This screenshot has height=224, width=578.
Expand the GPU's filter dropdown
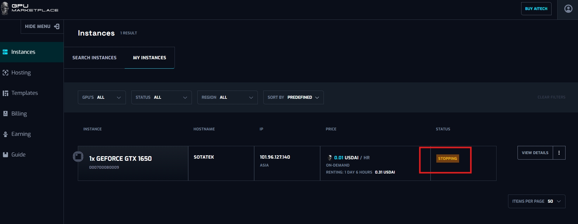tap(102, 98)
